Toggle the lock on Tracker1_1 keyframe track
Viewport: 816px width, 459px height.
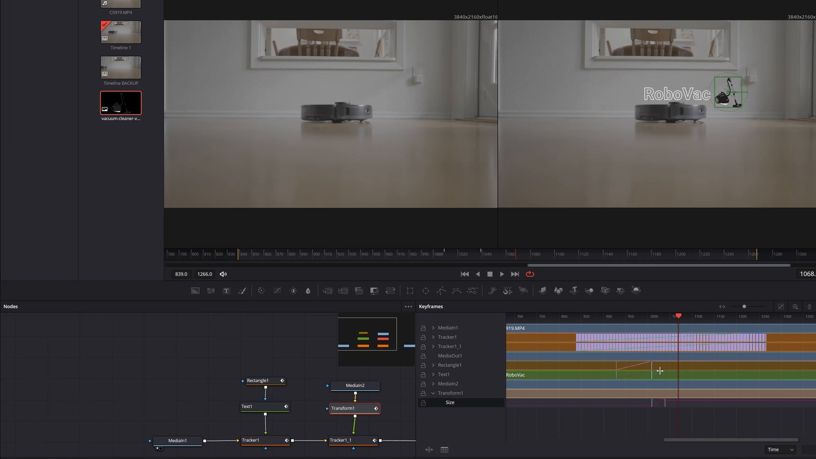coord(423,347)
